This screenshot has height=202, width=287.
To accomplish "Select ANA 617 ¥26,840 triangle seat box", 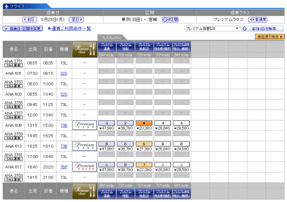I will point(163,165).
